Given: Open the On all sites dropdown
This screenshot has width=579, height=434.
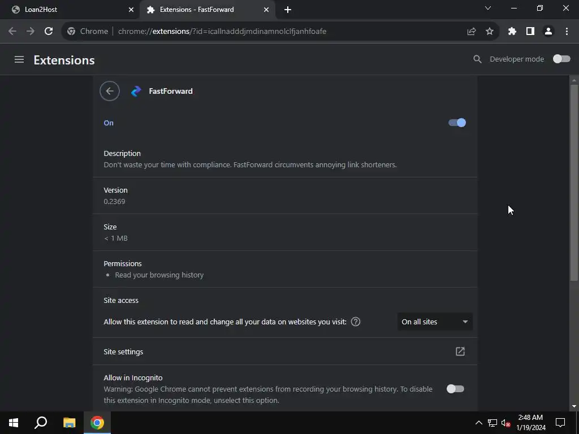Looking at the screenshot, I should tap(435, 322).
